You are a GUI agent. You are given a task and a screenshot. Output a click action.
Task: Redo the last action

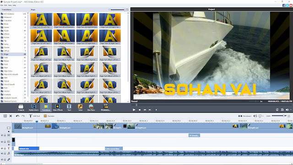(23, 116)
